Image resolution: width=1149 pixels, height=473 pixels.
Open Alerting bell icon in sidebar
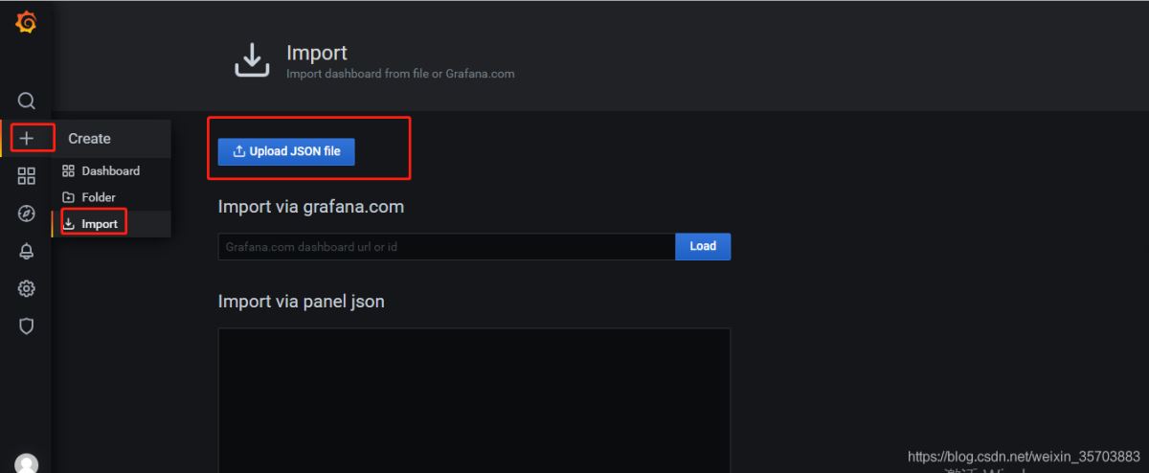pyautogui.click(x=27, y=251)
